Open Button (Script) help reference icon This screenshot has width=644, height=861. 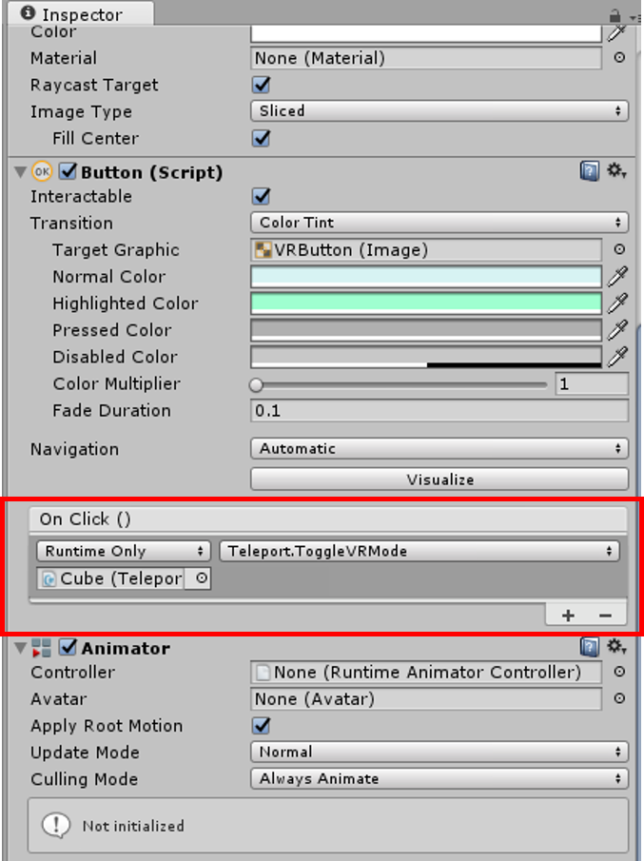[589, 172]
